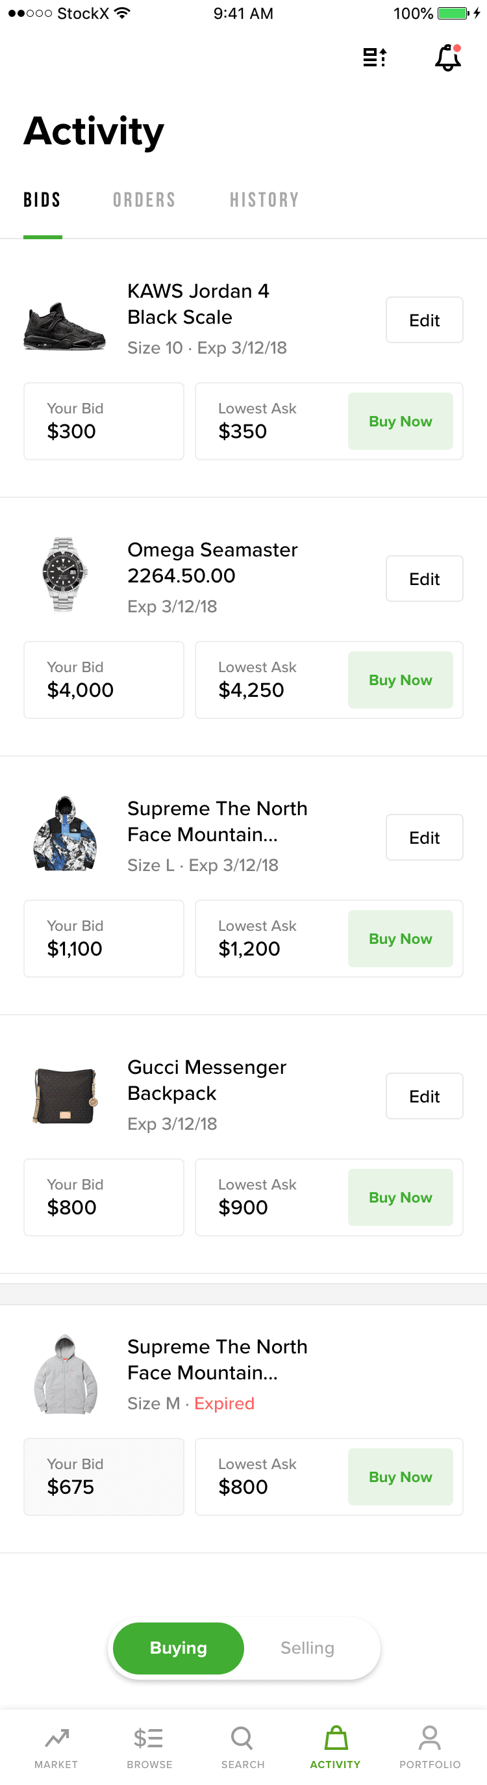Edit the KAWS Jordan 4 bid
This screenshot has height=1785, width=487.
(x=424, y=319)
